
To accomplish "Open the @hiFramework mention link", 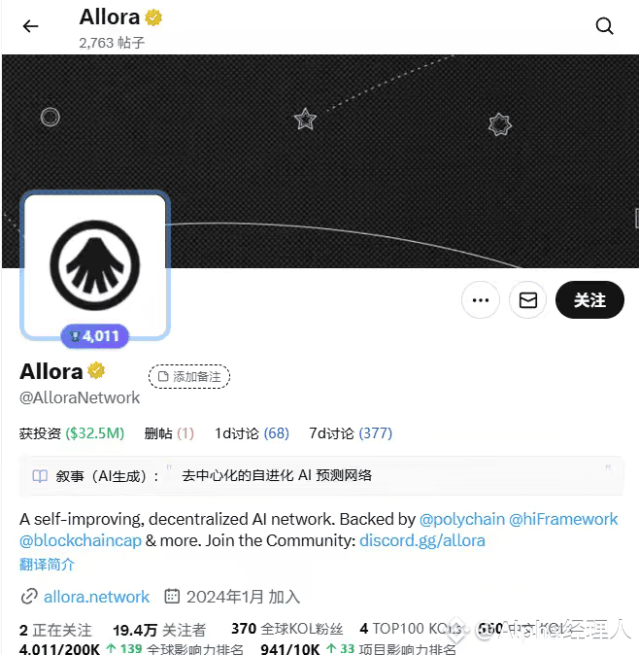I will pos(563,519).
